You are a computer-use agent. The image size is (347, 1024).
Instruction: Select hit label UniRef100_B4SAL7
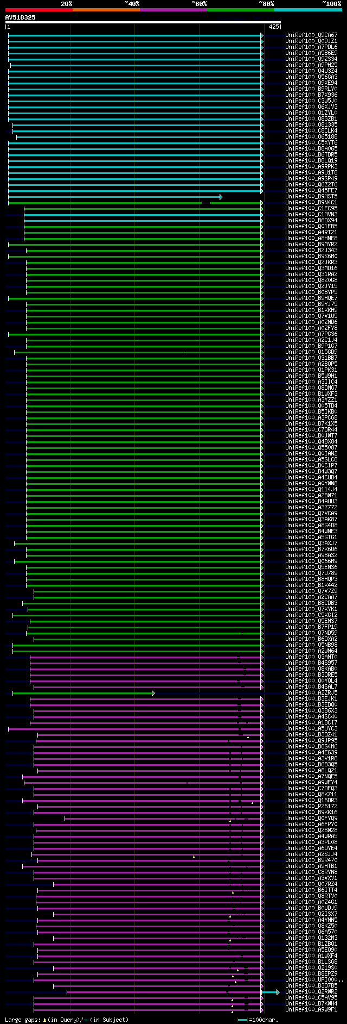point(311,687)
